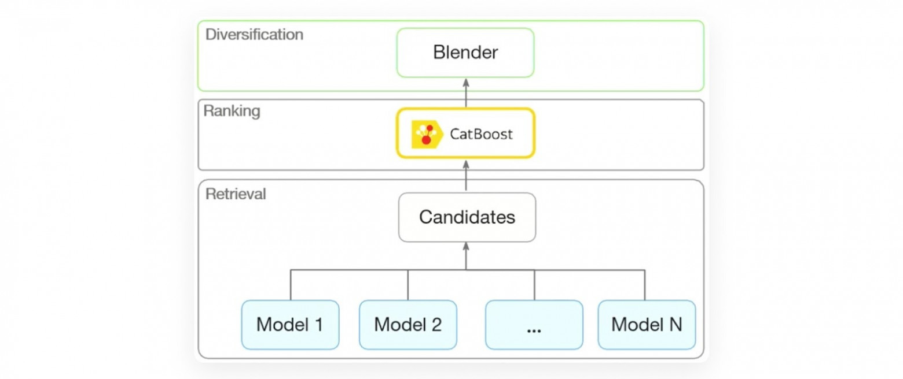The height and width of the screenshot is (379, 903).
Task: Click the CatBoost text label
Action: (x=481, y=135)
